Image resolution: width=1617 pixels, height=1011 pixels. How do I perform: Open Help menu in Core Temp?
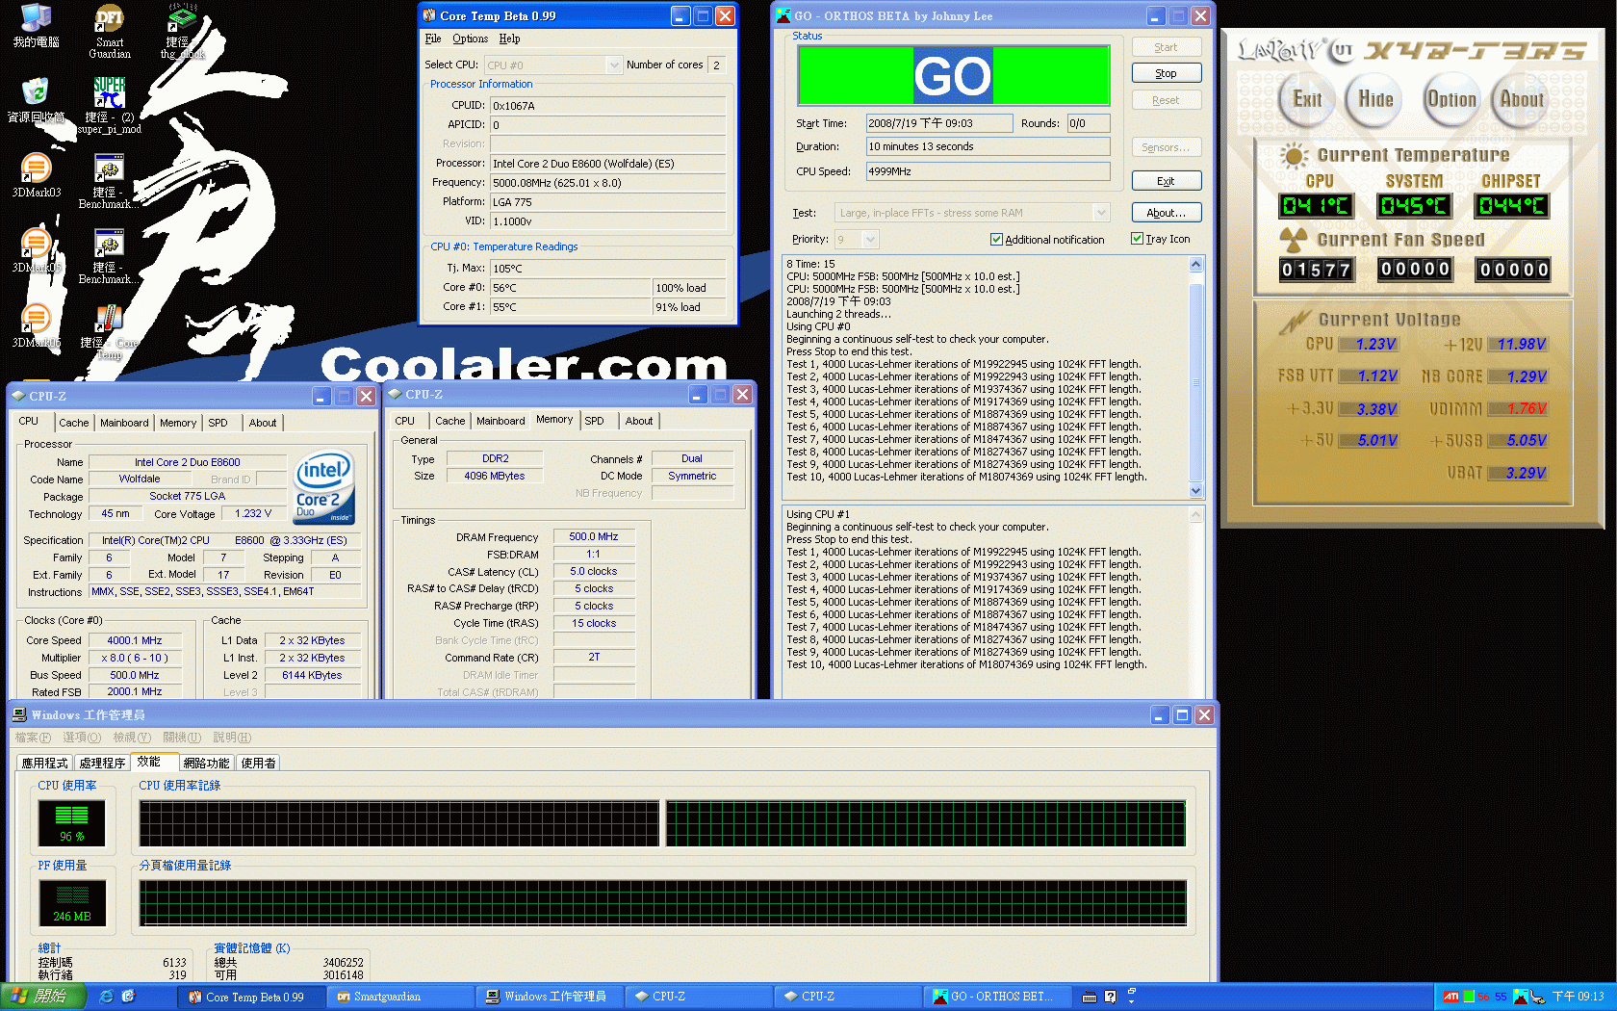tap(509, 39)
